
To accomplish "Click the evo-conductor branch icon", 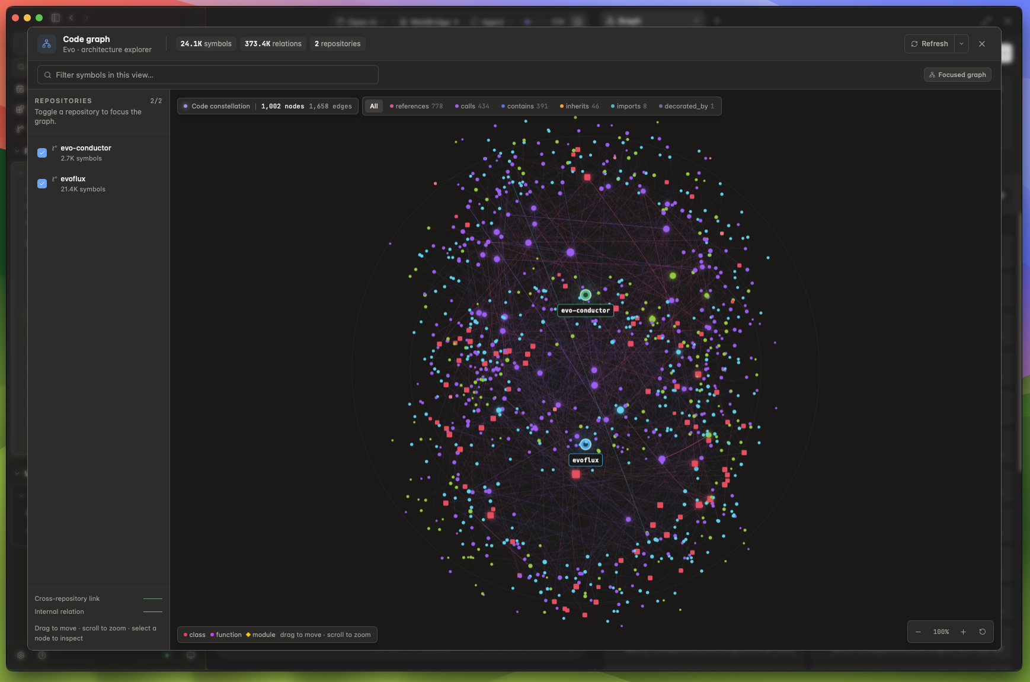I will (55, 148).
